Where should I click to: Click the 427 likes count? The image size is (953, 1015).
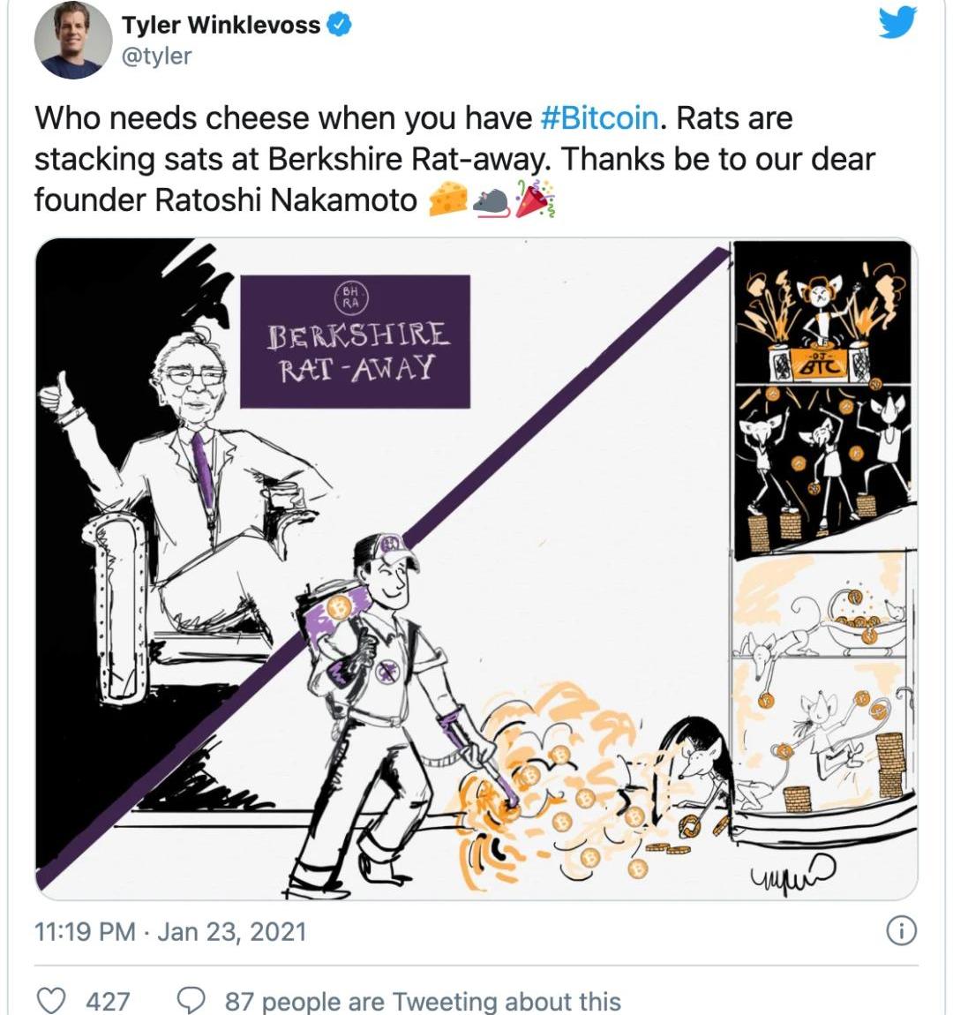[108, 1002]
